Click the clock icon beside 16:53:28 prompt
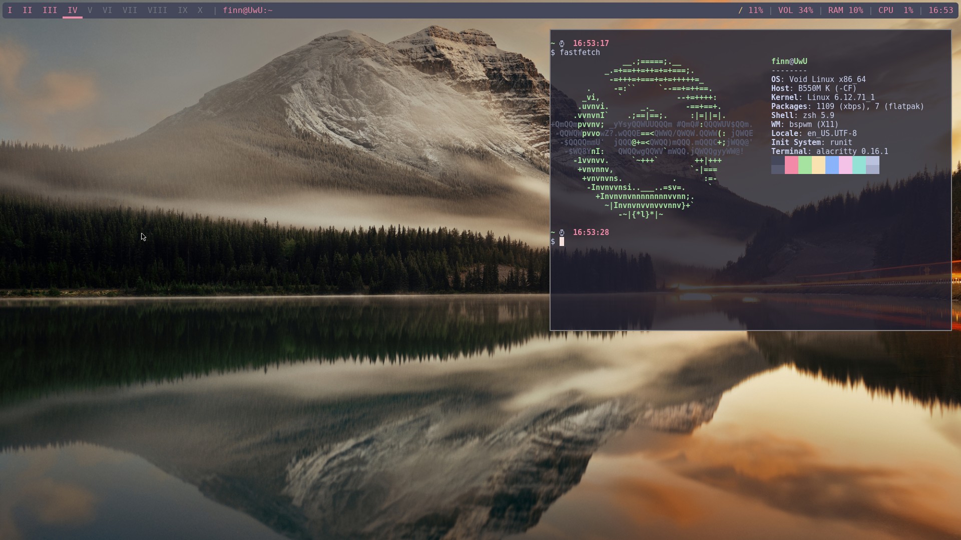Screen dimensions: 961x540 pyautogui.click(x=562, y=232)
